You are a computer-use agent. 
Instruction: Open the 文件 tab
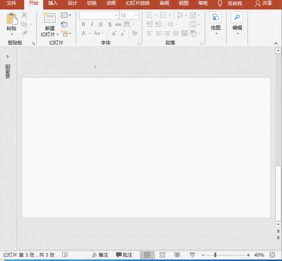click(11, 3)
